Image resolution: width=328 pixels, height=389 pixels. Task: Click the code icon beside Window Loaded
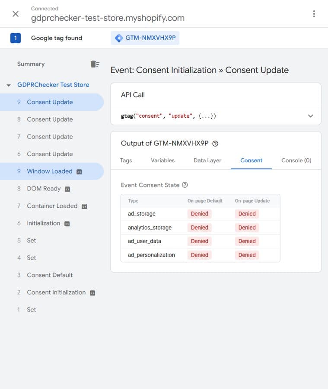point(79,172)
